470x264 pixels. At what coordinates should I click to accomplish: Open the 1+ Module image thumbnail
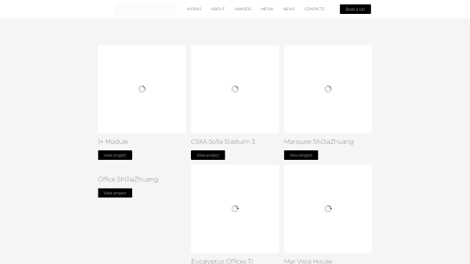coord(142,89)
